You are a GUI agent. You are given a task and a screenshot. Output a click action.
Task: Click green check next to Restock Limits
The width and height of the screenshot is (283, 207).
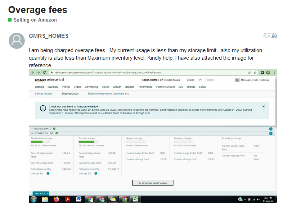[x=54, y=129]
